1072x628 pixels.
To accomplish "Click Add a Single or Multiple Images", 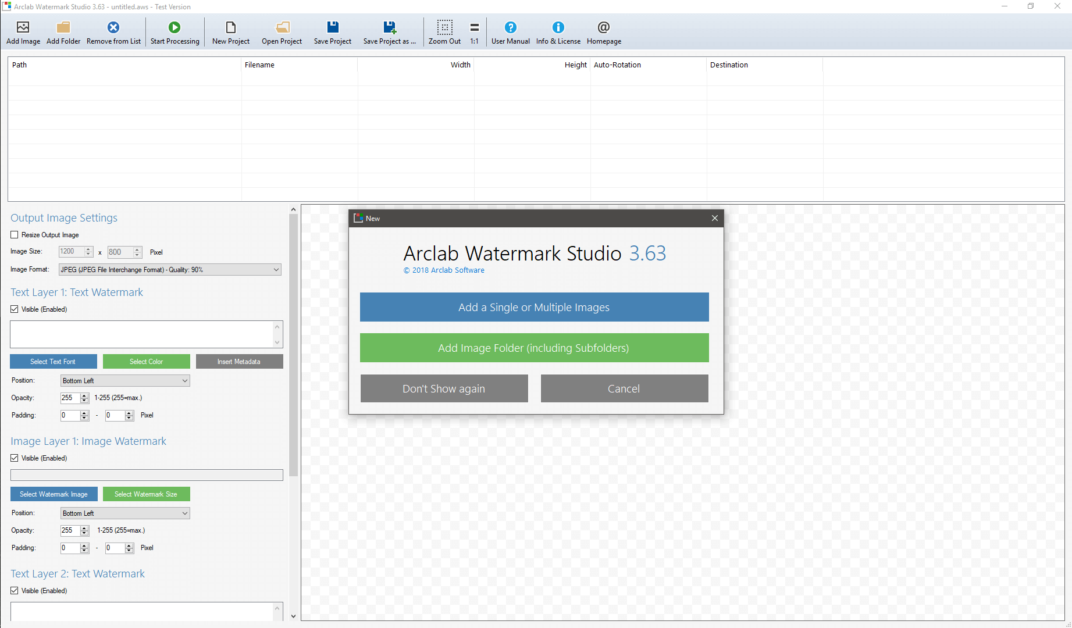I will pos(535,307).
